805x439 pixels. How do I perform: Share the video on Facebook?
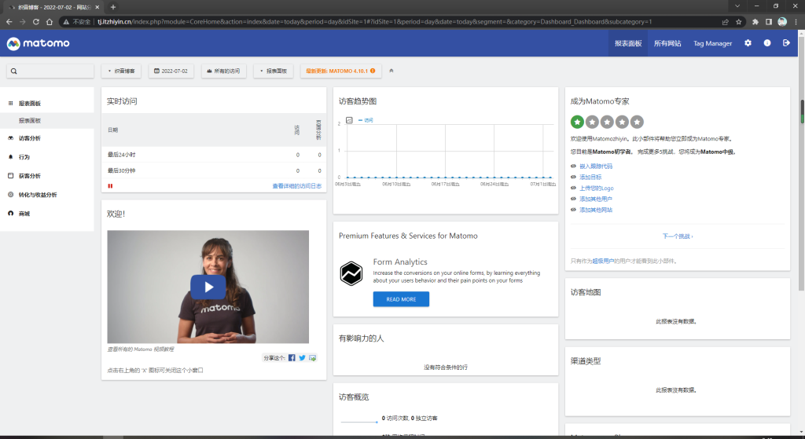coord(292,358)
